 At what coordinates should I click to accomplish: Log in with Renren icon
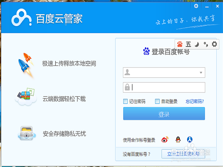coord(190,140)
